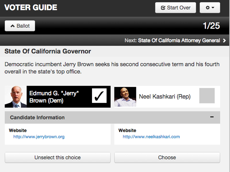Click Jerry Brown's photo thumbnail
The image size is (230, 172).
[x=16, y=97]
